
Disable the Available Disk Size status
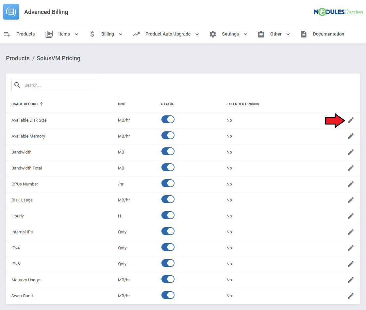point(168,120)
